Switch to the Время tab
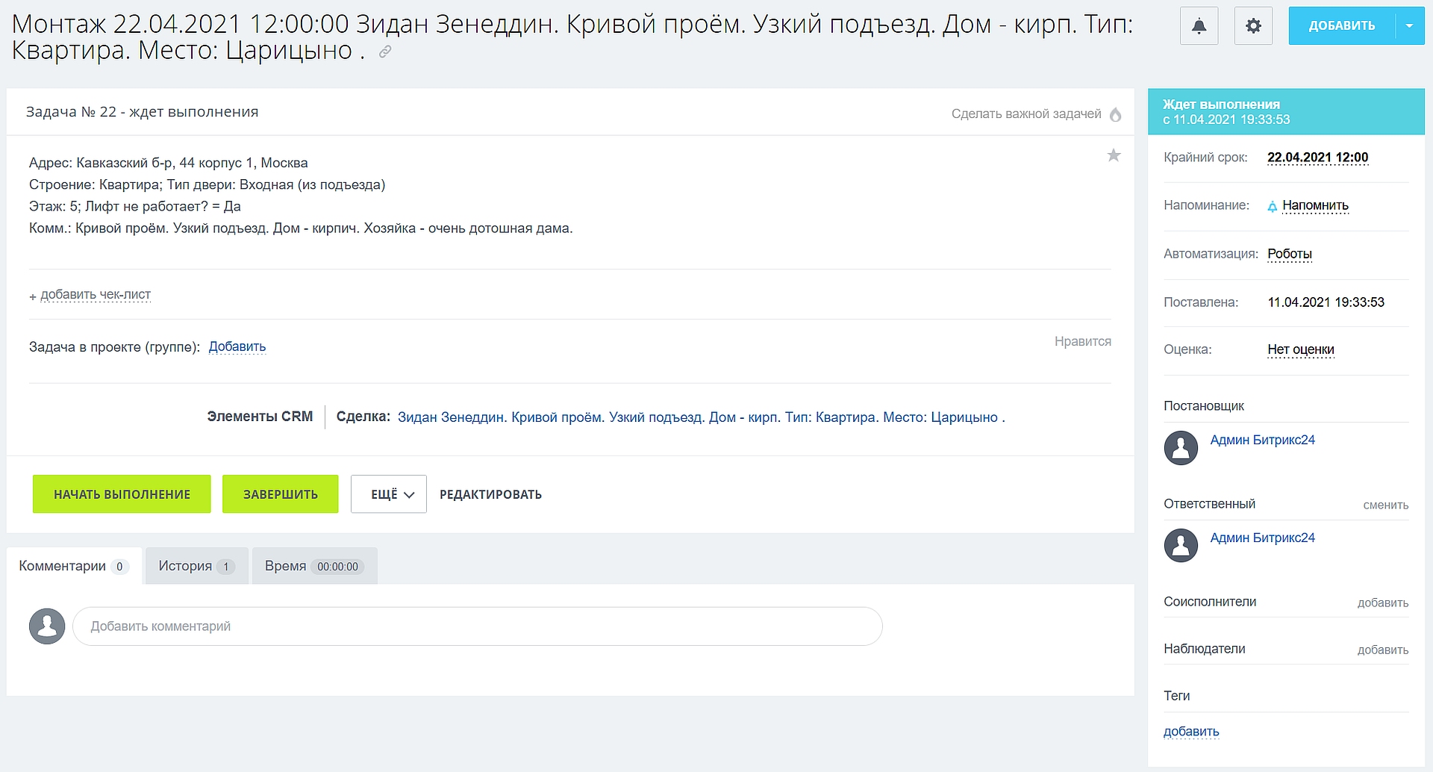Viewport: 1433px width, 772px height. point(314,566)
